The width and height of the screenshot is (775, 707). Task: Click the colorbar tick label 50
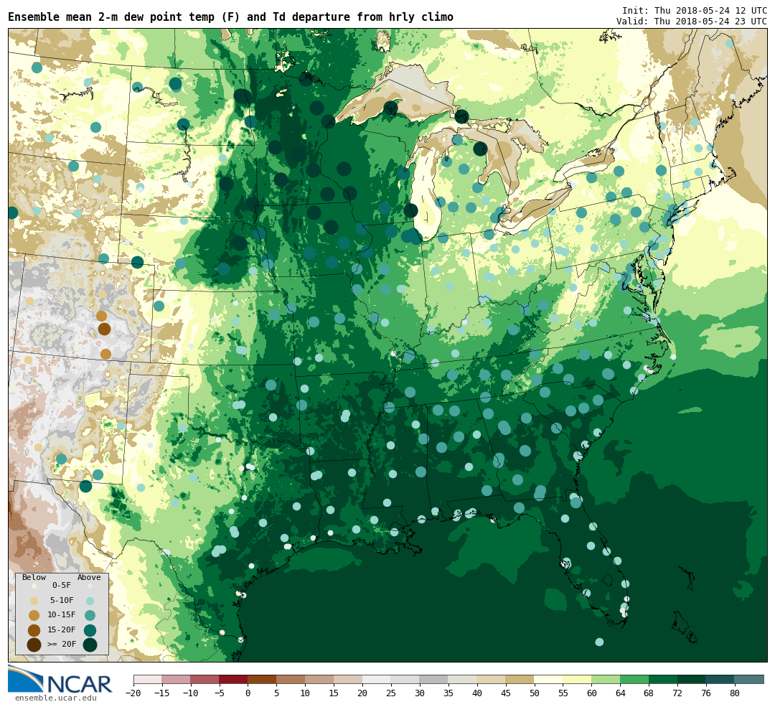coord(534,693)
